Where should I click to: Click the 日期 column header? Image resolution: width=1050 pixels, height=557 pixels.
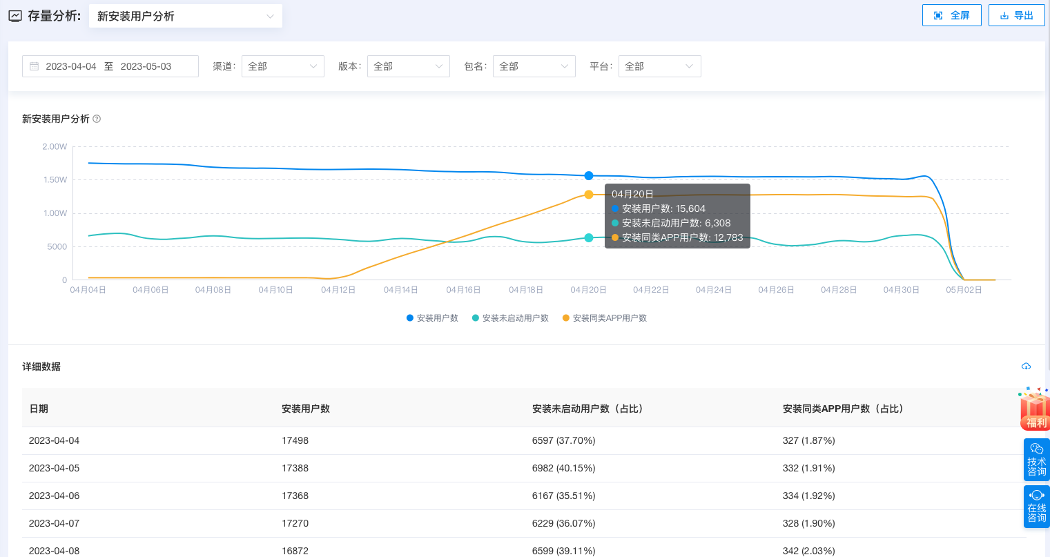(39, 409)
